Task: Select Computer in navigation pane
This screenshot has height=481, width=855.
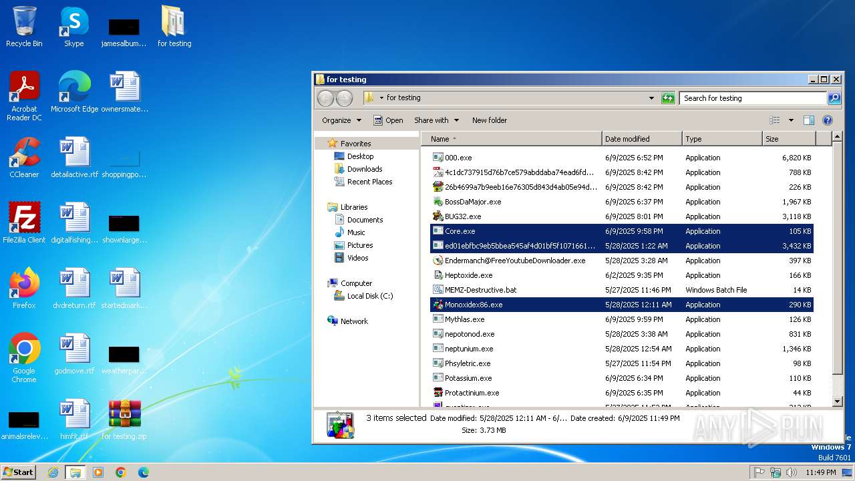Action: pyautogui.click(x=356, y=283)
